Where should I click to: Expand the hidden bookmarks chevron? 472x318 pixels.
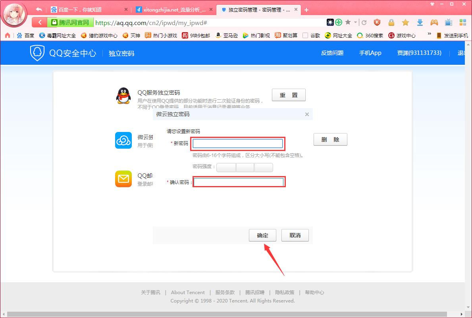[428, 35]
